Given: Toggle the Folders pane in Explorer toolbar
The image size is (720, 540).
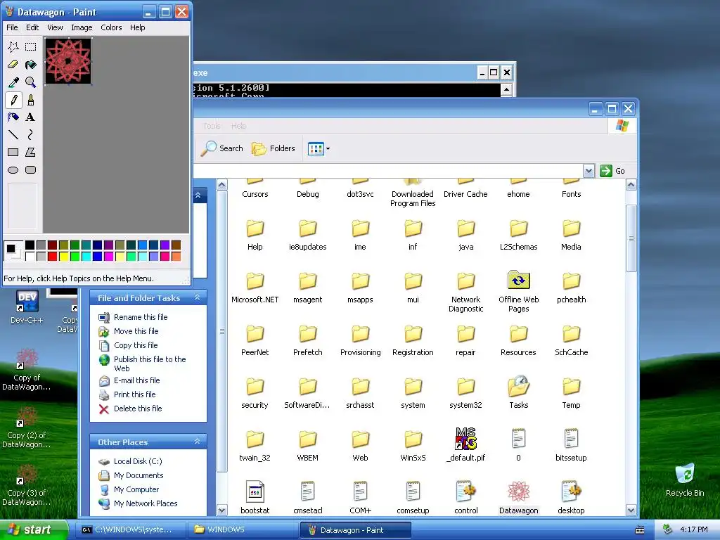Looking at the screenshot, I should click(274, 148).
